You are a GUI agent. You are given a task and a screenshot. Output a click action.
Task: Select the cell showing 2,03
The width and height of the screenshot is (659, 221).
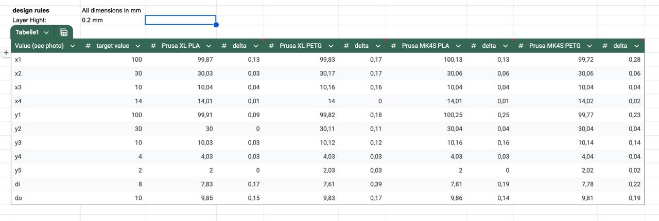point(301,170)
